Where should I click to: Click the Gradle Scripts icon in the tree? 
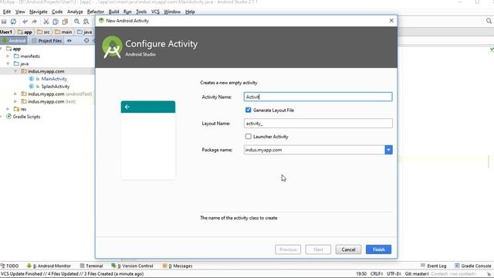click(x=8, y=117)
